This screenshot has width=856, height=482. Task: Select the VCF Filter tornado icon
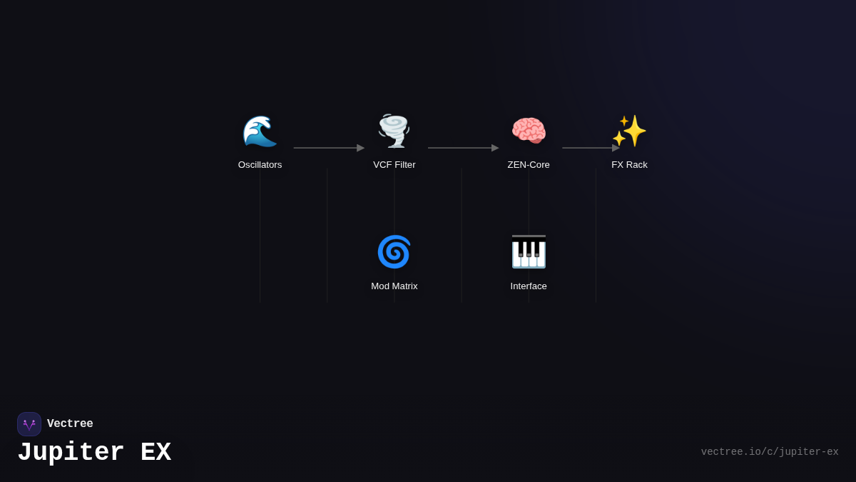394,131
